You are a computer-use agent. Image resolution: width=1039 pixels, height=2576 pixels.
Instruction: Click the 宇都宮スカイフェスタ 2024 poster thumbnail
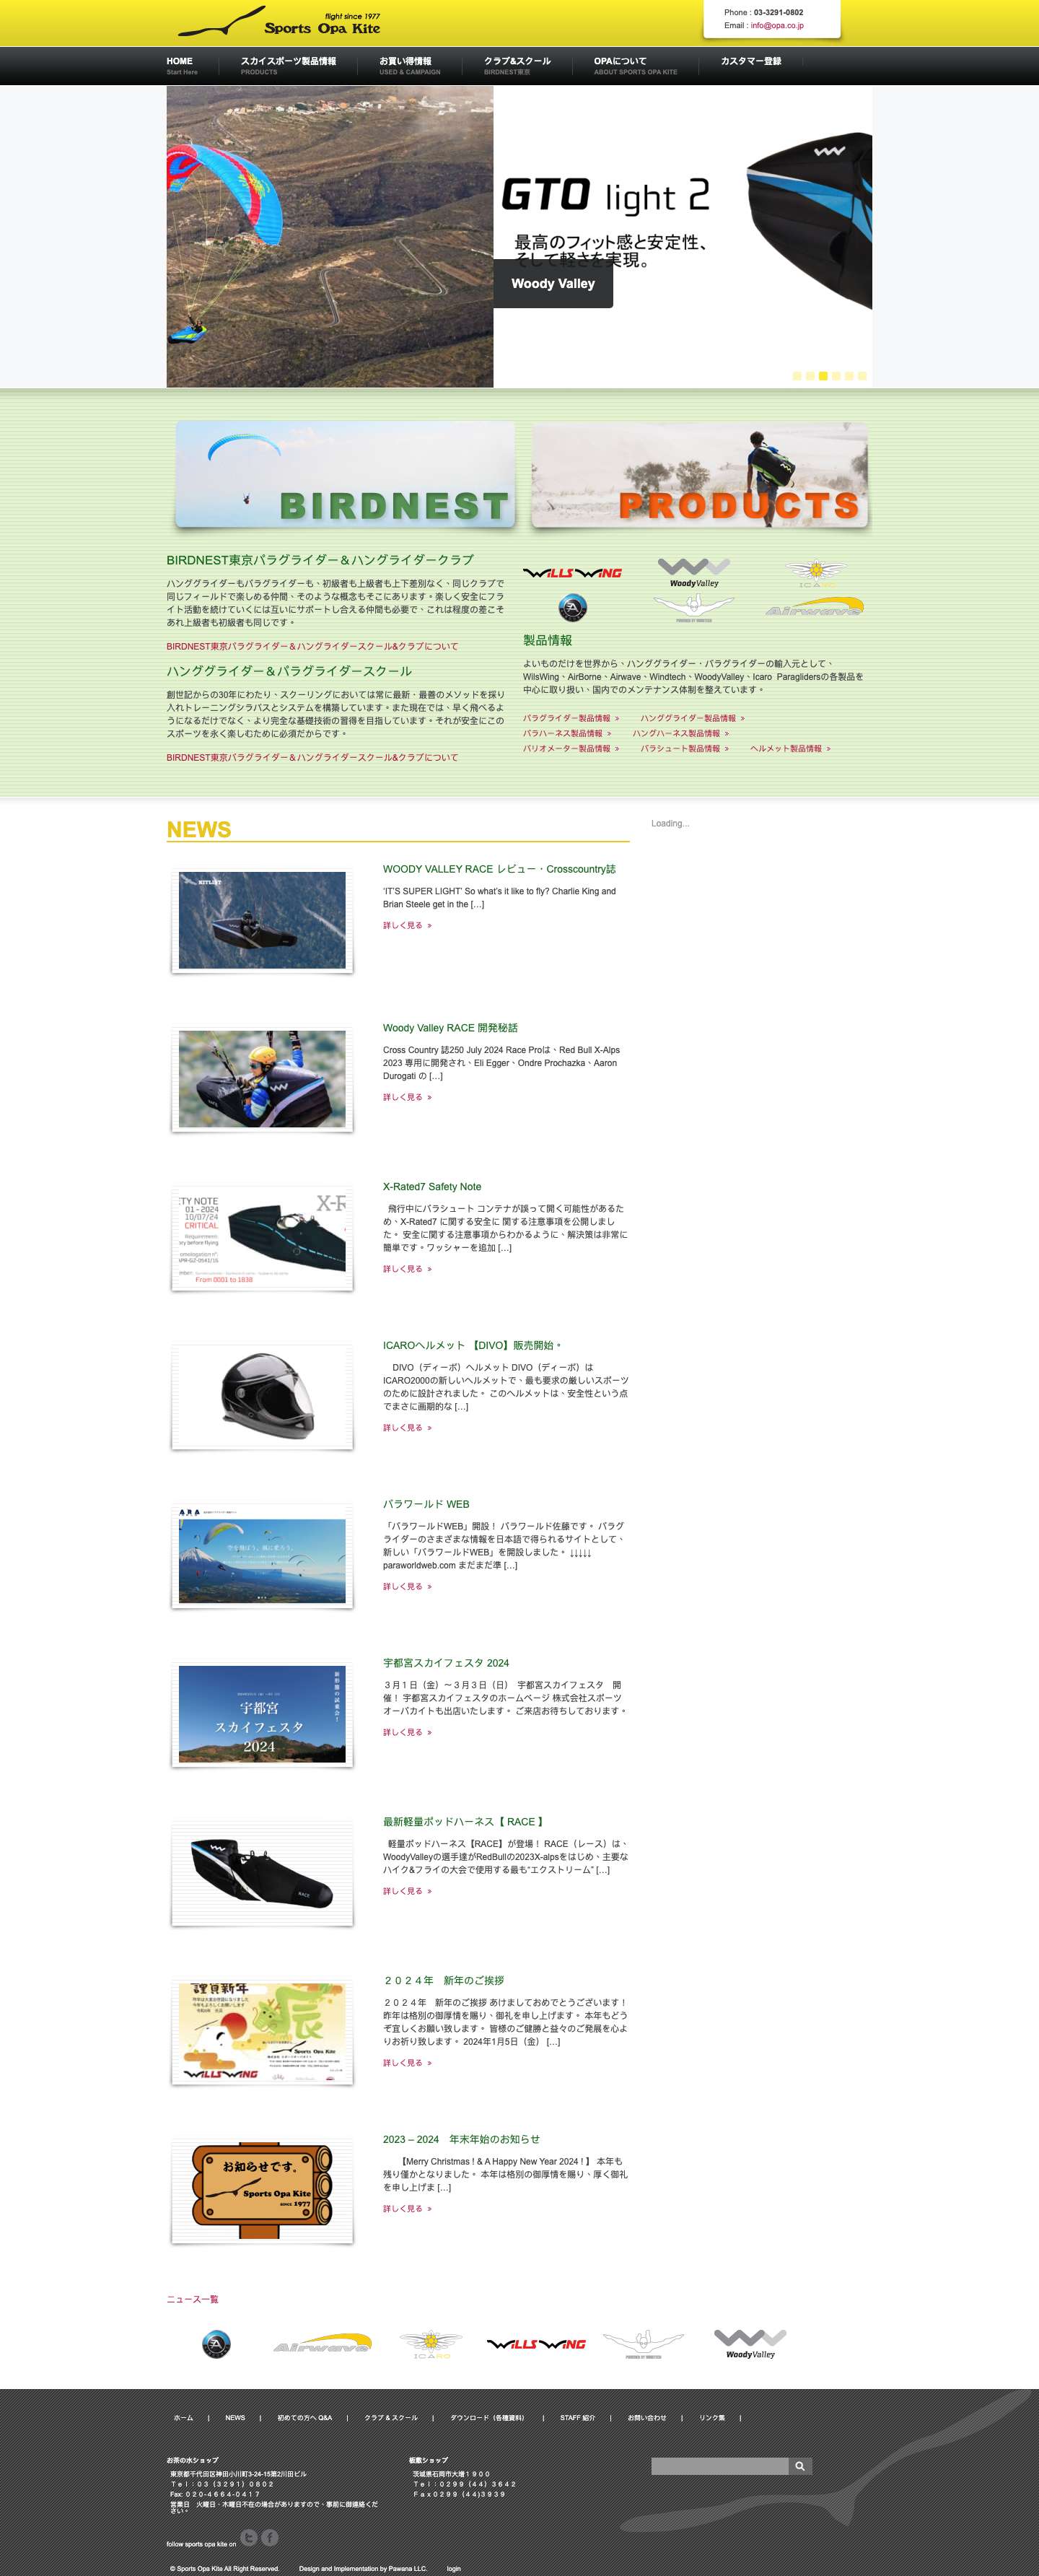point(262,1715)
